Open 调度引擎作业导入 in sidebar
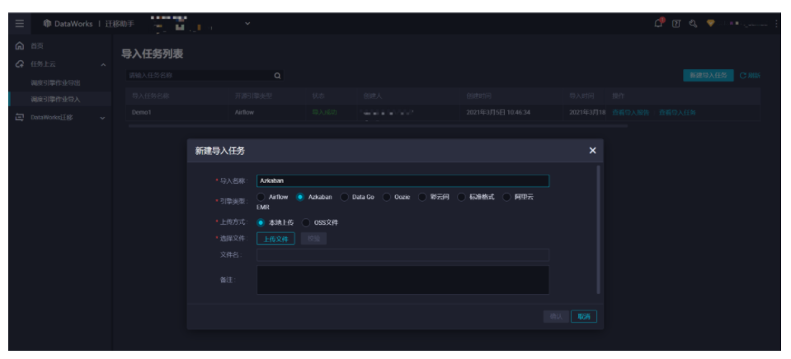 (x=55, y=99)
